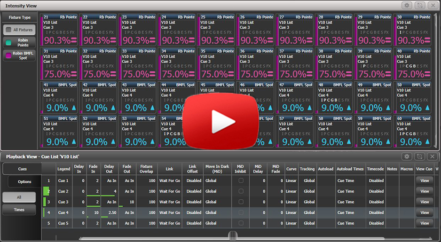
Task: Select fixture 21 Rb Pointe tile
Action: [59, 31]
